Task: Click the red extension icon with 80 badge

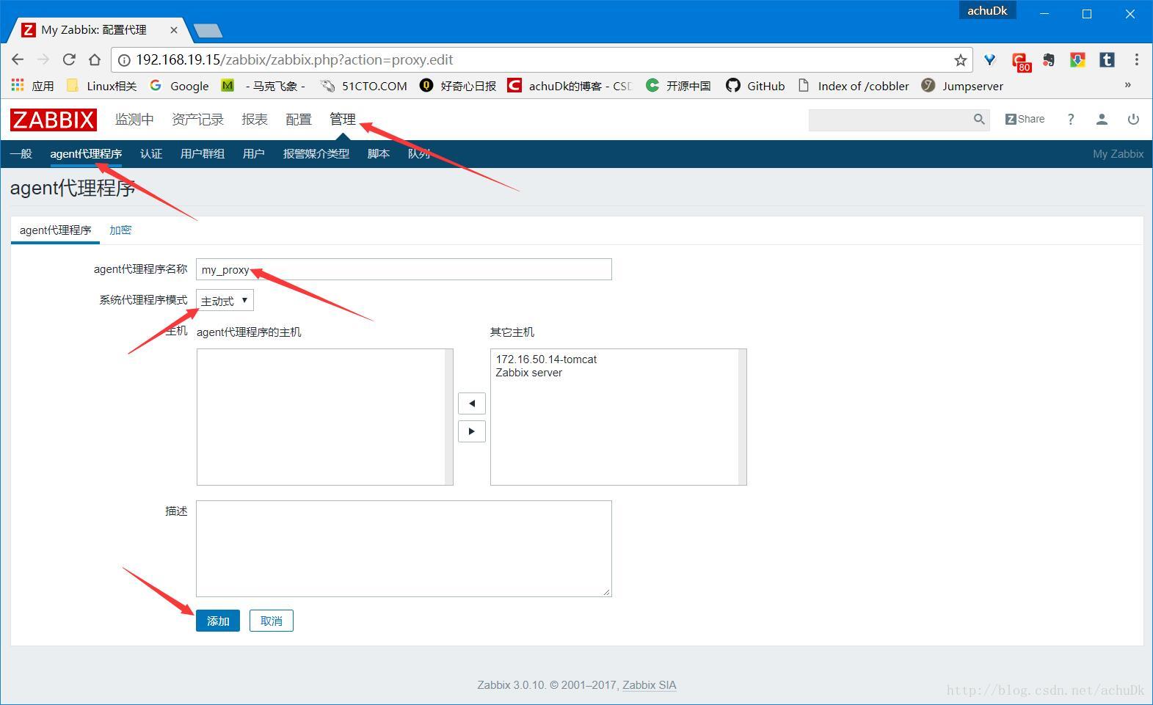Action: [1020, 62]
